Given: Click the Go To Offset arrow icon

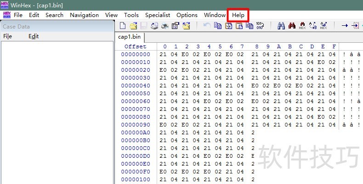Looking at the screenshot, I should (344, 26).
